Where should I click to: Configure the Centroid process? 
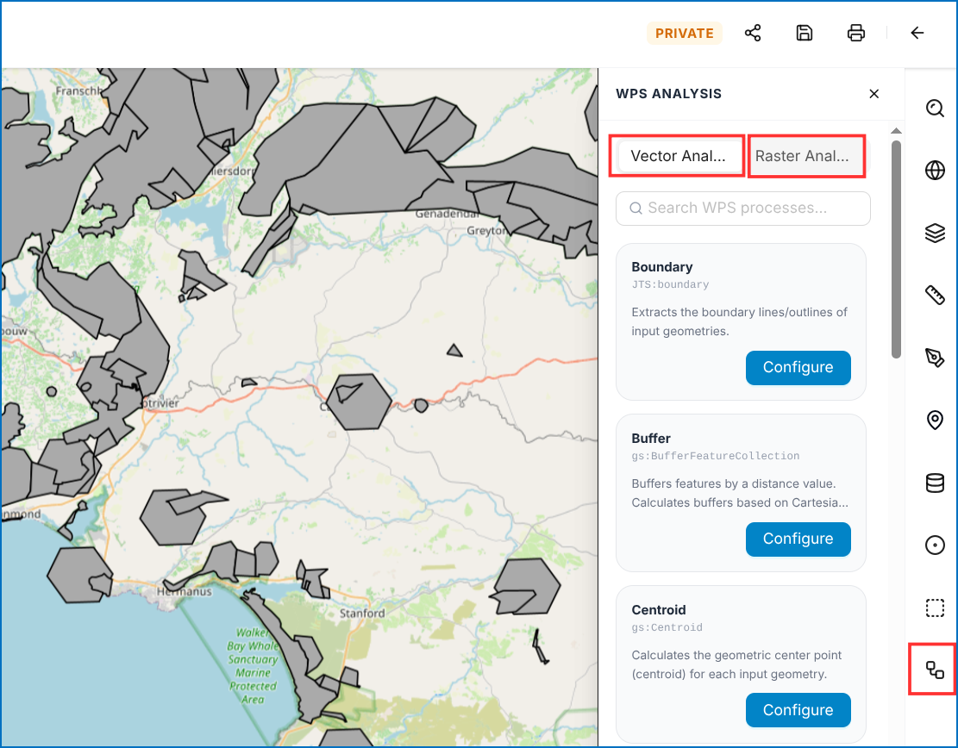[798, 710]
